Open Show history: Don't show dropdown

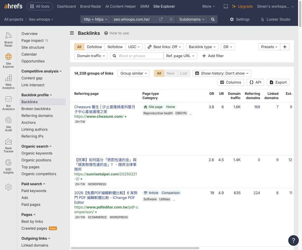point(222,73)
